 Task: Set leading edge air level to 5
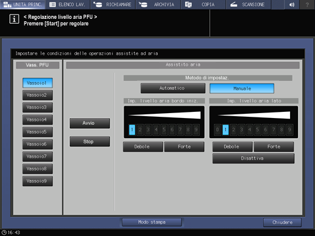pos(164,130)
